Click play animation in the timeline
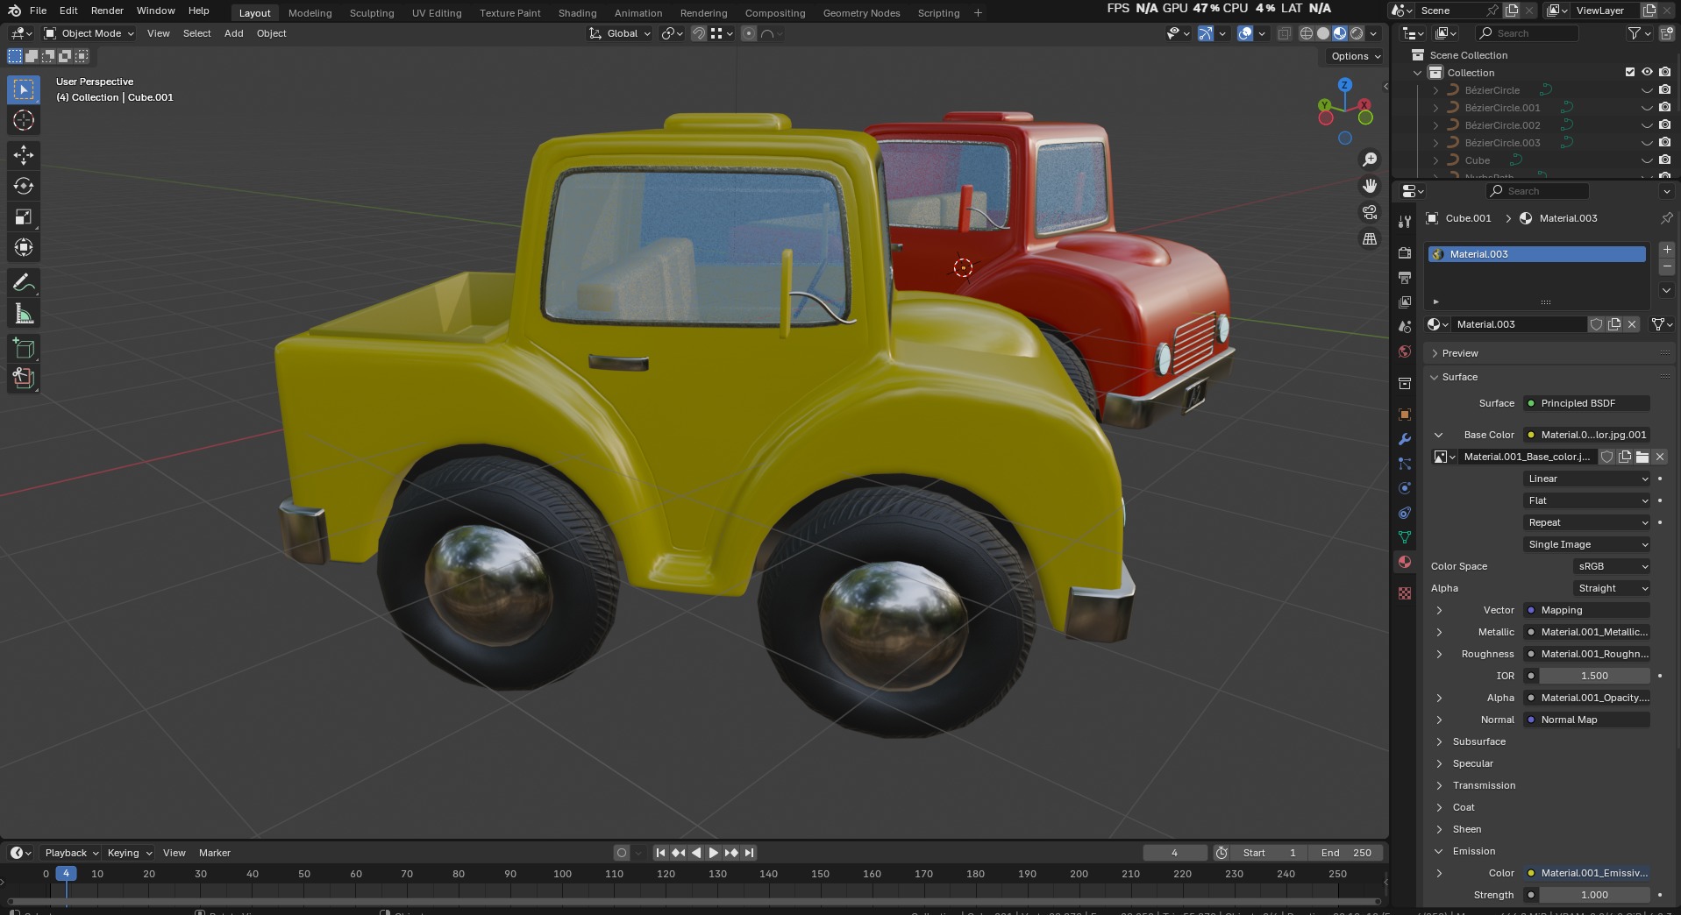The height and width of the screenshot is (915, 1681). click(713, 853)
